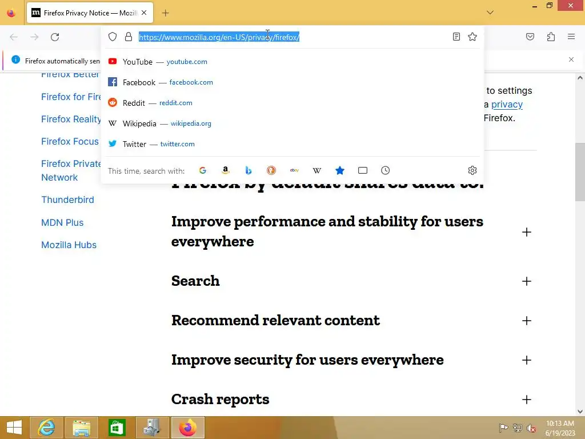Click the selected URL in address bar
The height and width of the screenshot is (439, 585).
click(x=219, y=37)
